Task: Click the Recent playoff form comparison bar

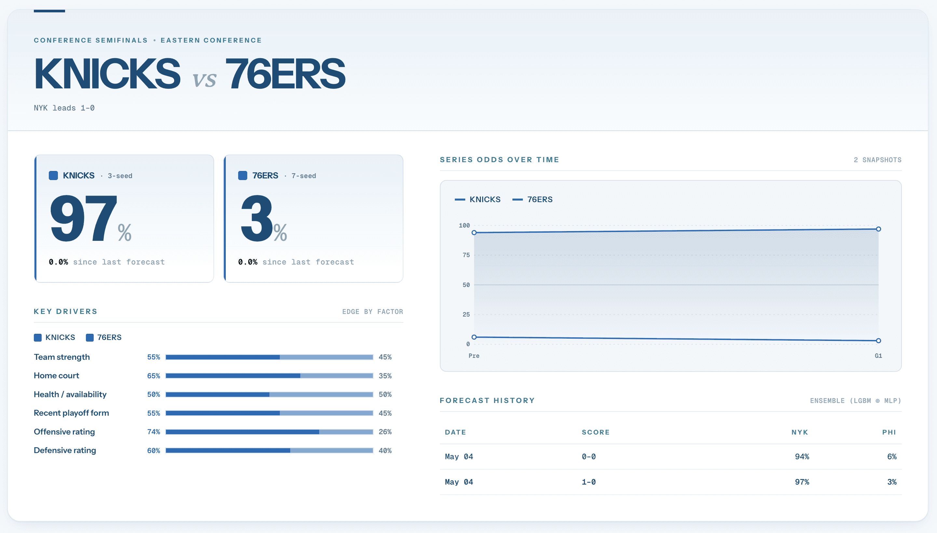Action: pos(269,413)
